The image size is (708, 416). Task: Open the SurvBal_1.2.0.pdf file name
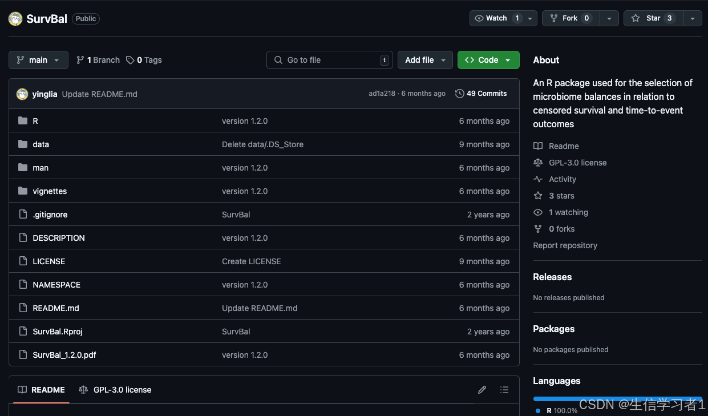pyautogui.click(x=64, y=355)
